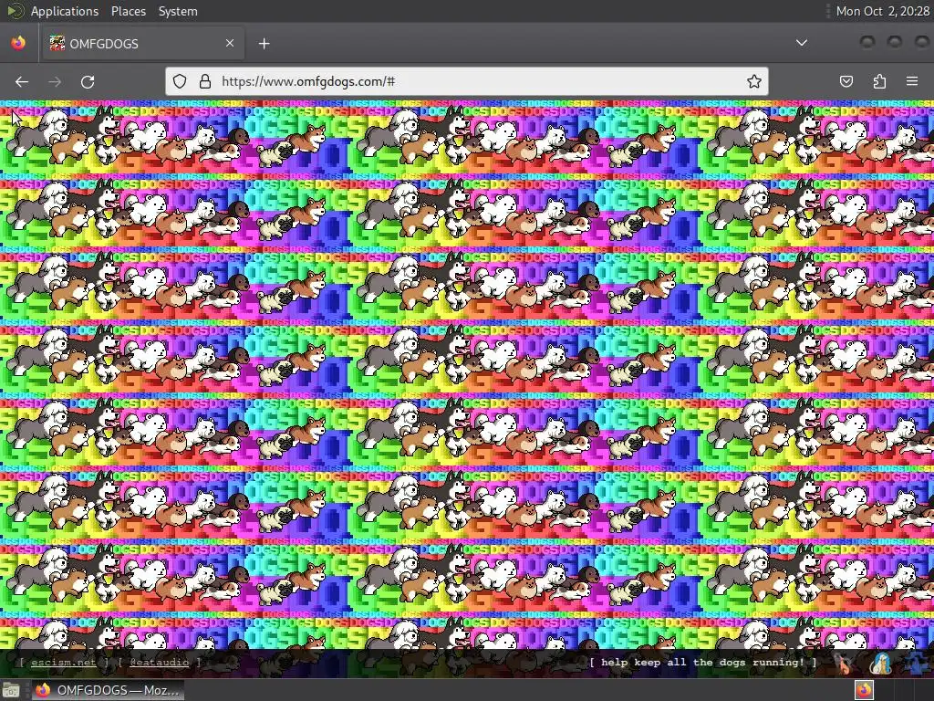Screen dimensions: 934x701
Task: Open the Firefox hamburger application menu
Action: click(912, 81)
